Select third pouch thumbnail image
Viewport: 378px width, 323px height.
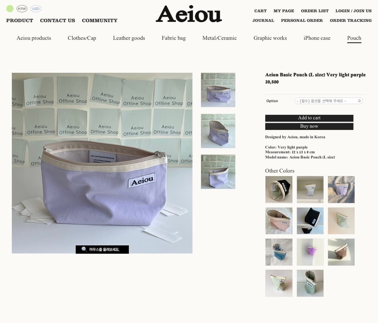[x=218, y=172]
